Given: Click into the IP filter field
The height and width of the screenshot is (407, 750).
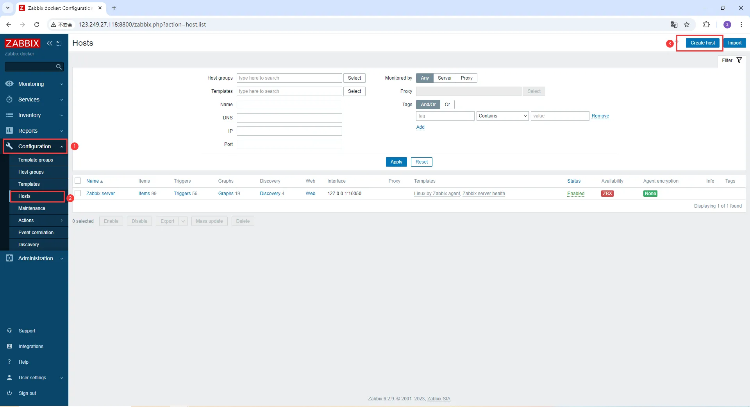Looking at the screenshot, I should click(289, 131).
